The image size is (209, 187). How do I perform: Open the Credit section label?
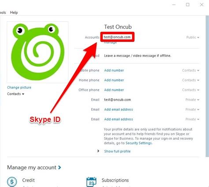(28, 180)
